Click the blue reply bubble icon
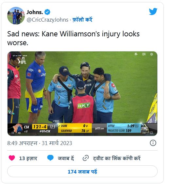 (x=50, y=158)
